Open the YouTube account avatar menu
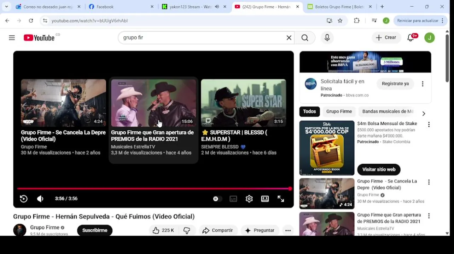Image resolution: width=454 pixels, height=254 pixels. point(430,37)
